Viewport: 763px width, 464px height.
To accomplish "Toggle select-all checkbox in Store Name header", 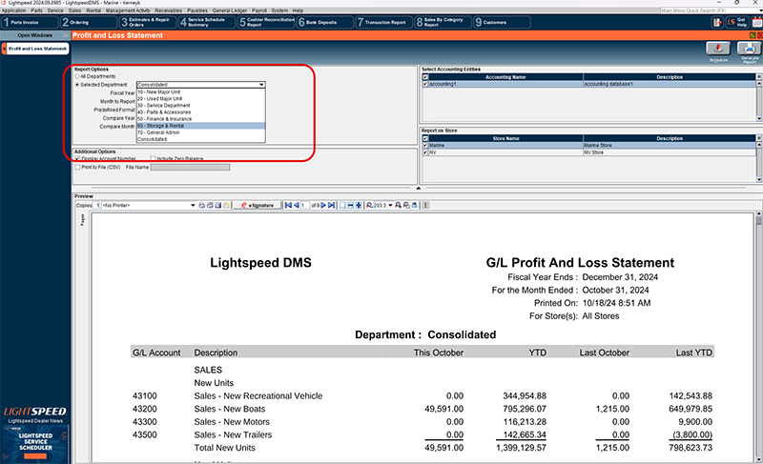I will click(x=425, y=138).
